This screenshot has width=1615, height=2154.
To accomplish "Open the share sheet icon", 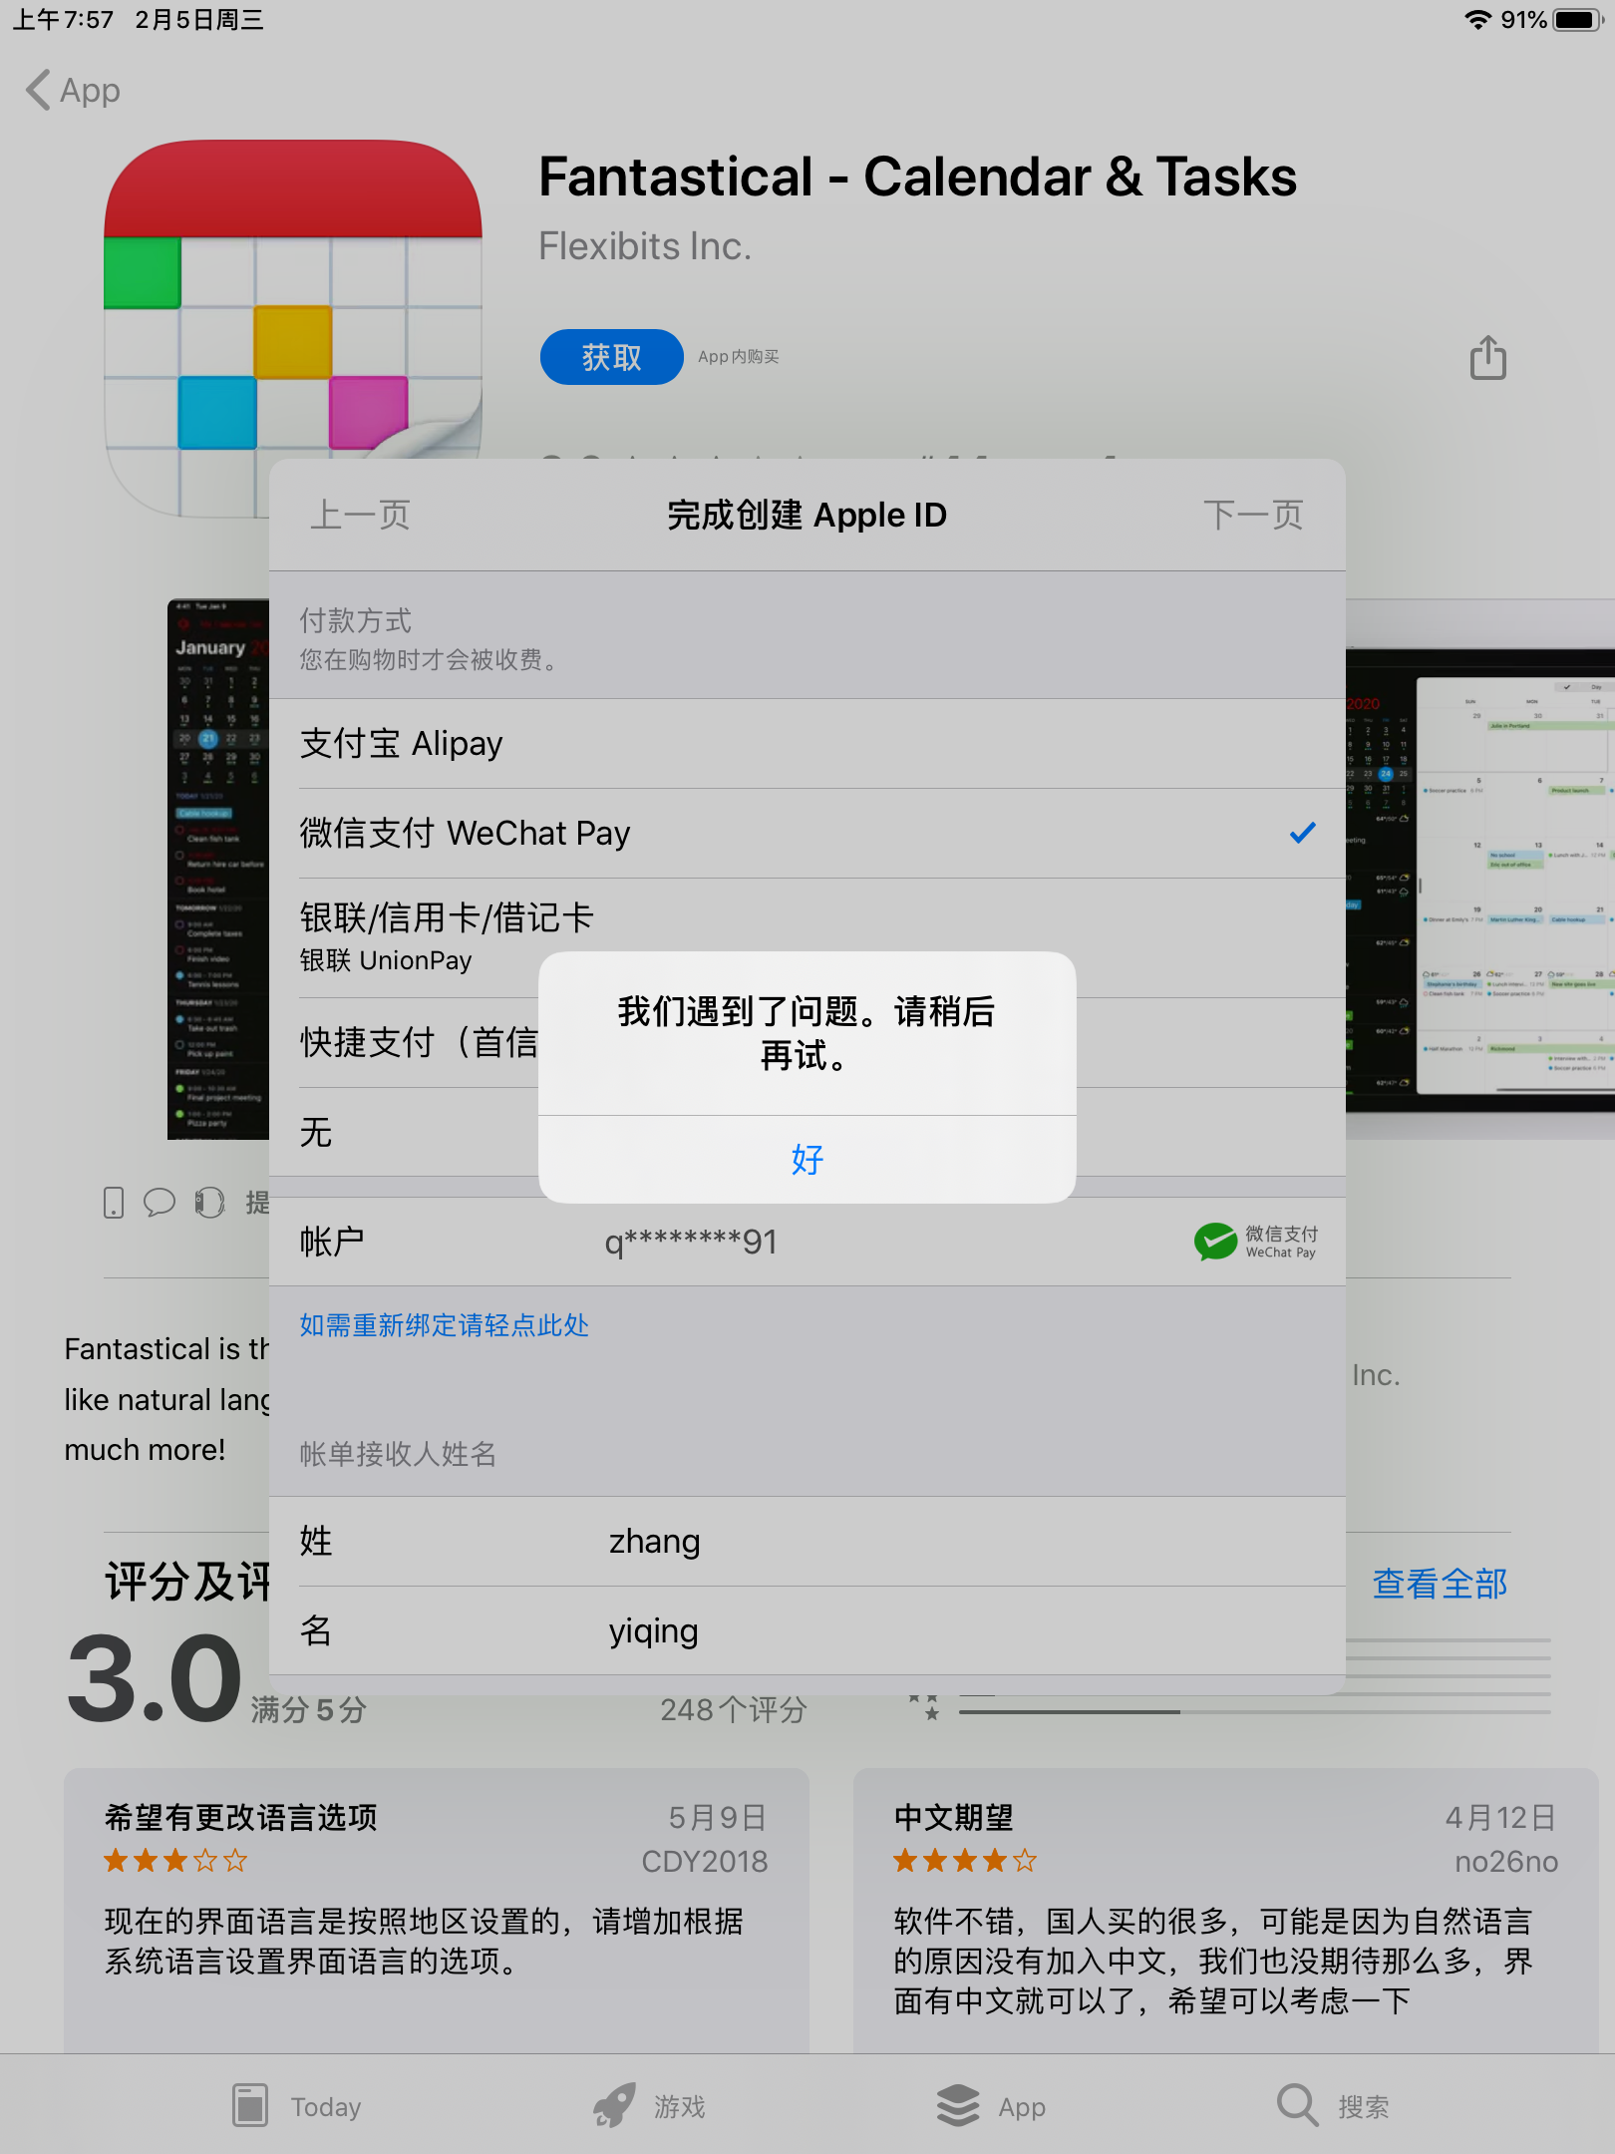I will pyautogui.click(x=1487, y=357).
